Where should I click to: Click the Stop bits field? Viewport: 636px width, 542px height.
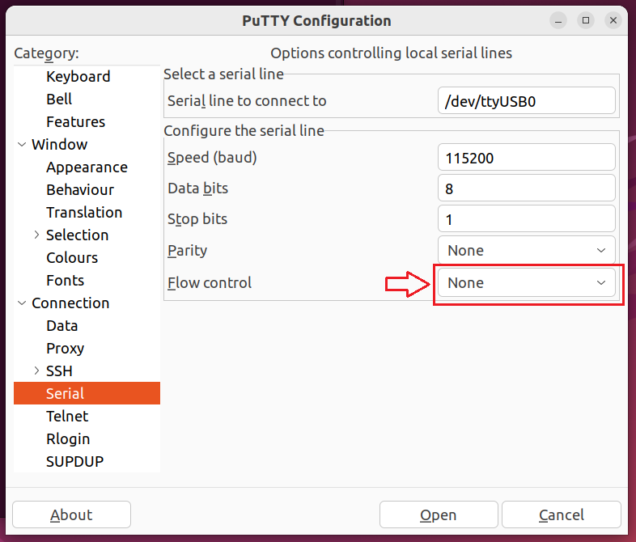pyautogui.click(x=526, y=219)
